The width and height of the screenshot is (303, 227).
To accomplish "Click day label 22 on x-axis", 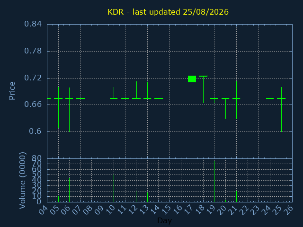I will click(244, 210).
